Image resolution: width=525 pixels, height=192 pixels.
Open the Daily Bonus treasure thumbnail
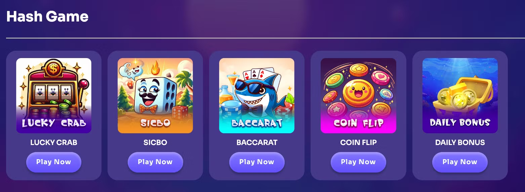click(460, 96)
